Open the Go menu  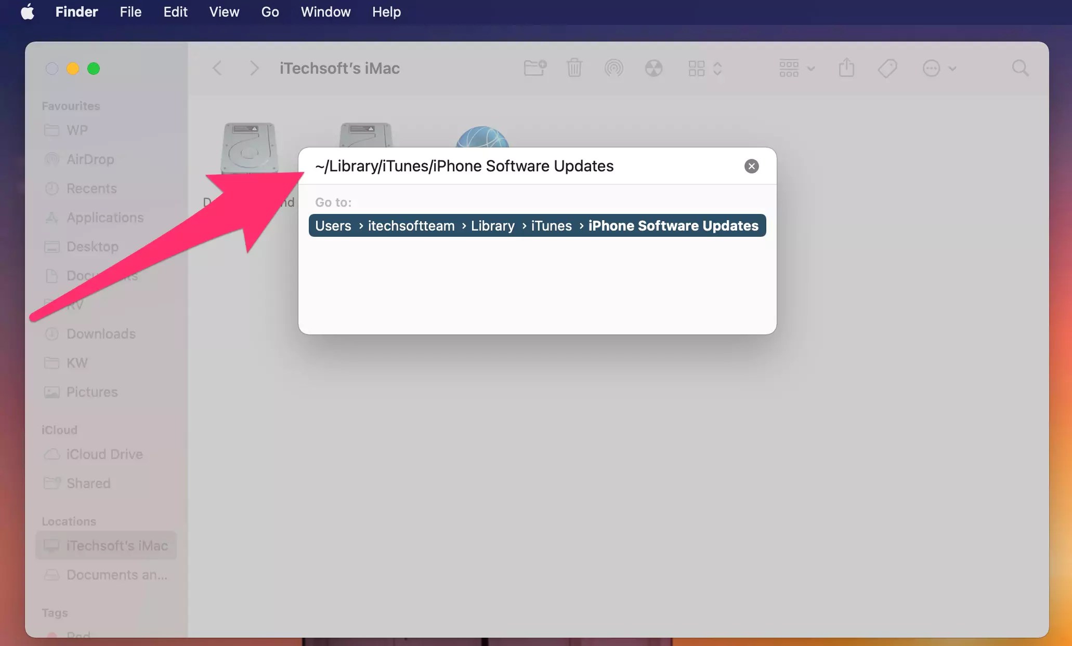pos(269,11)
